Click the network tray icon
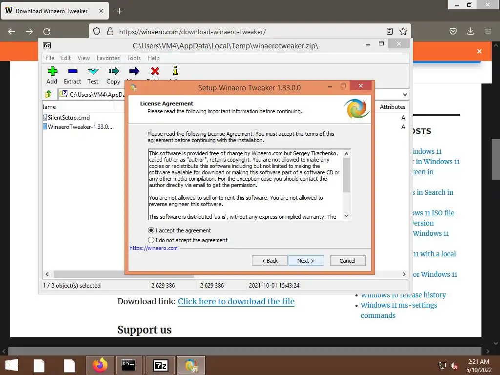 click(442, 366)
